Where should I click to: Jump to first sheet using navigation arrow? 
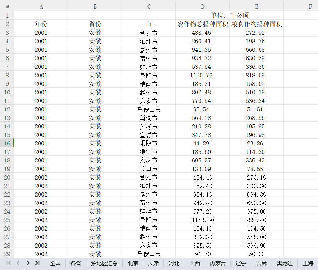click(9, 263)
